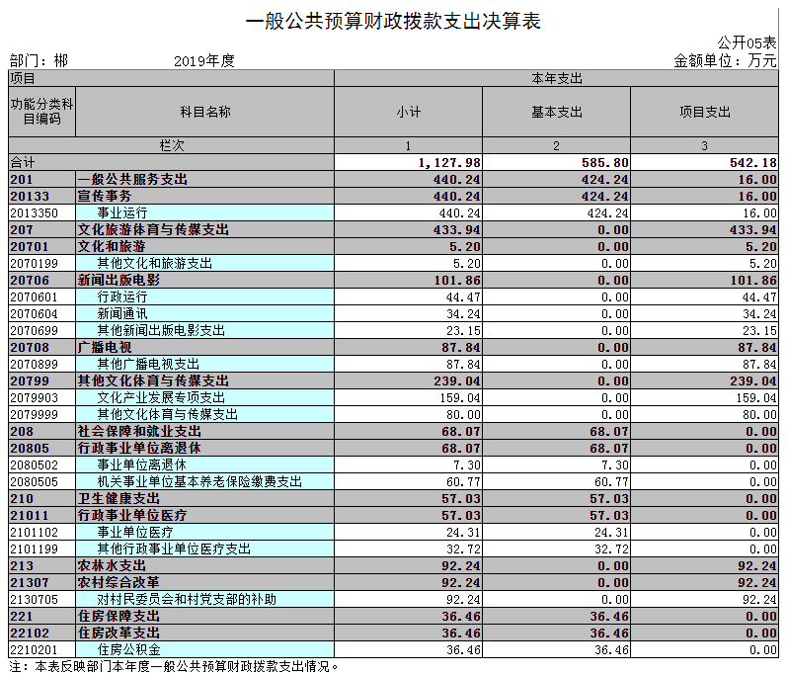Select the 公开05表 label
The height and width of the screenshot is (675, 787).
click(747, 42)
